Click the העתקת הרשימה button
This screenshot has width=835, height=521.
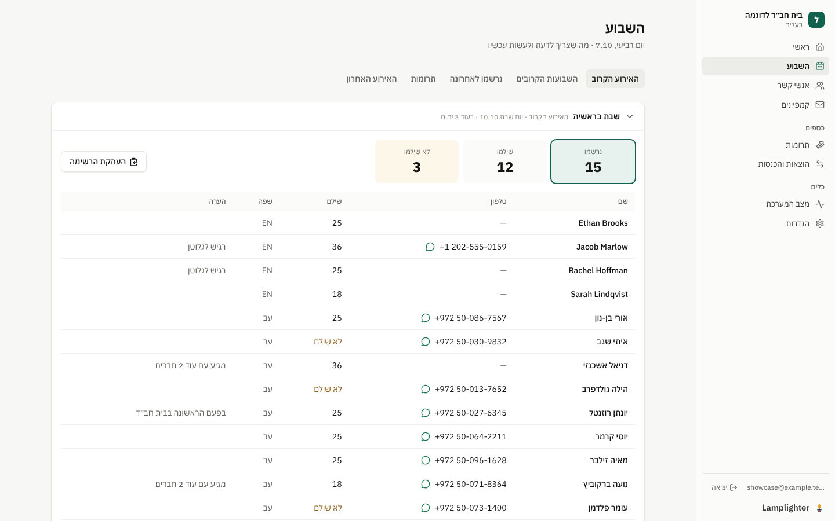tap(104, 162)
